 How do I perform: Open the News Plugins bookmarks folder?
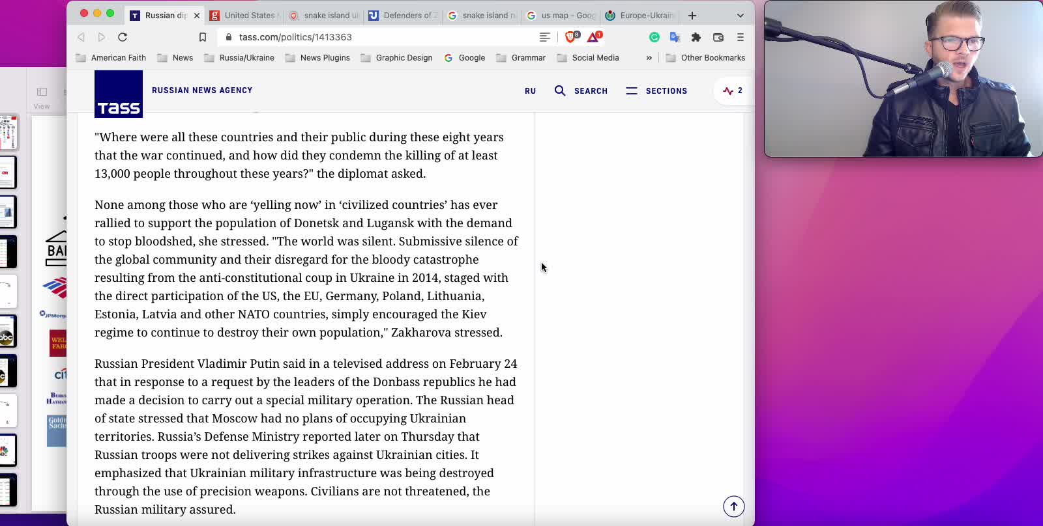click(317, 58)
